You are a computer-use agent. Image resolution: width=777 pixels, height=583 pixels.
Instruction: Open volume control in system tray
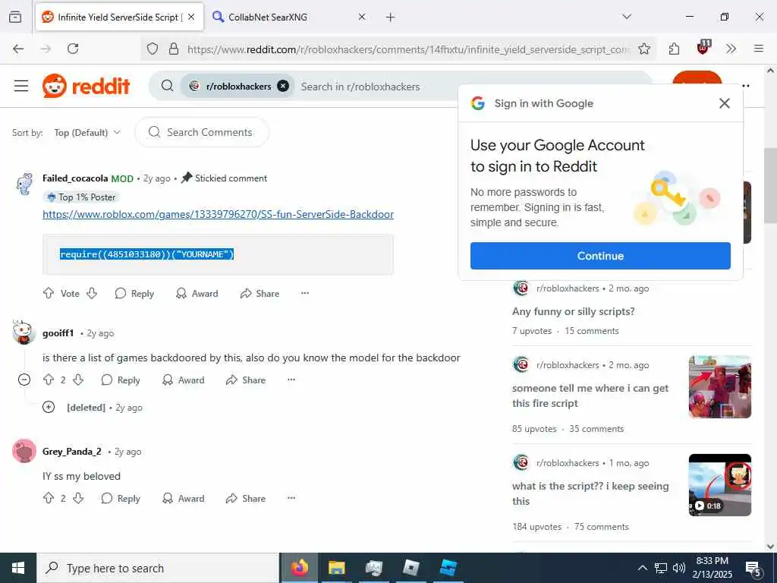(x=679, y=568)
